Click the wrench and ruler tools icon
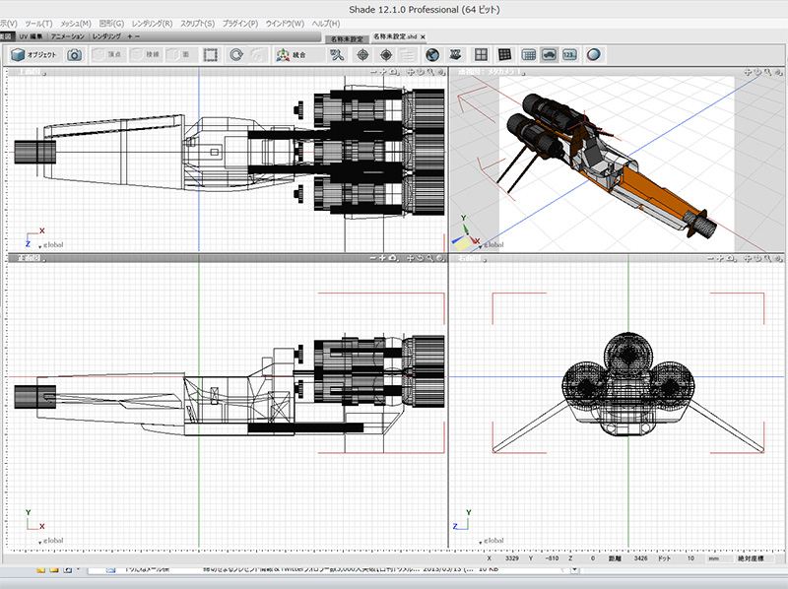 337,55
